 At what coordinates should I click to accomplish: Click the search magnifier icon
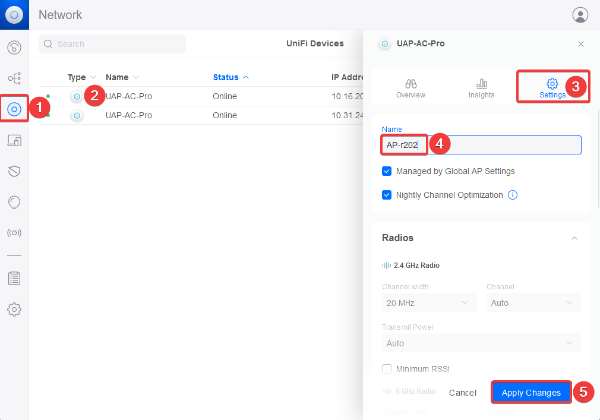point(48,44)
